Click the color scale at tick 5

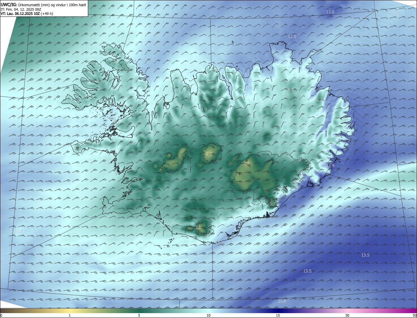point(139,315)
